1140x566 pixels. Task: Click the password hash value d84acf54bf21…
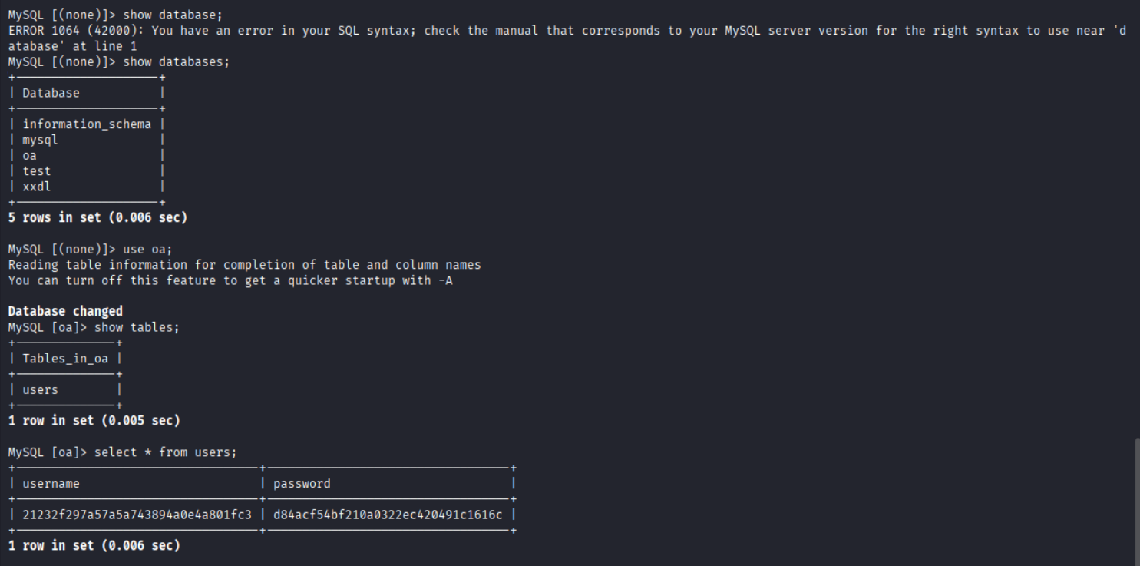(388, 515)
